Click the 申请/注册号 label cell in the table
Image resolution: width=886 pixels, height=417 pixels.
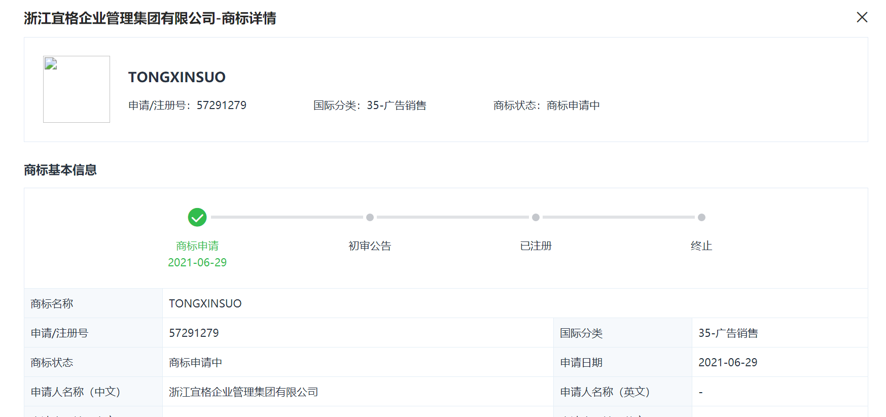click(93, 333)
